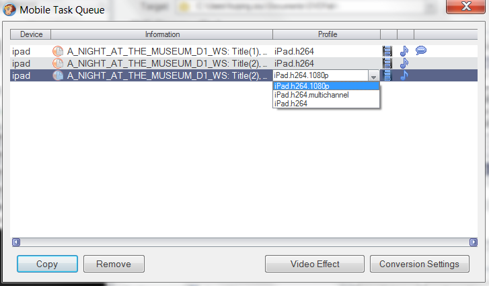Click the Information column header
Screen dimensions: 489x286
[162, 34]
